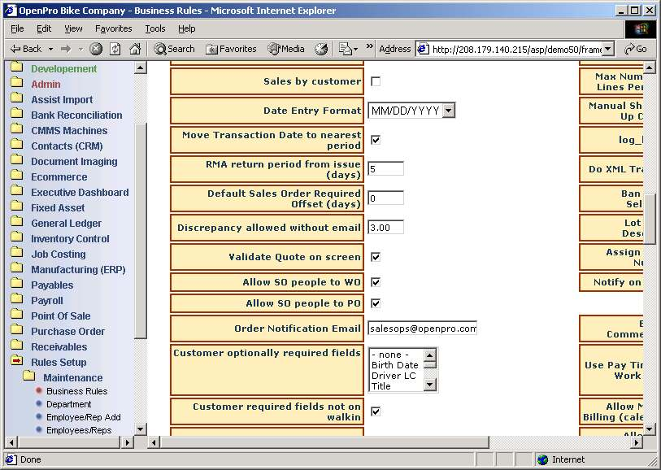
Task: Open the General Ledger module link
Action: coord(66,223)
